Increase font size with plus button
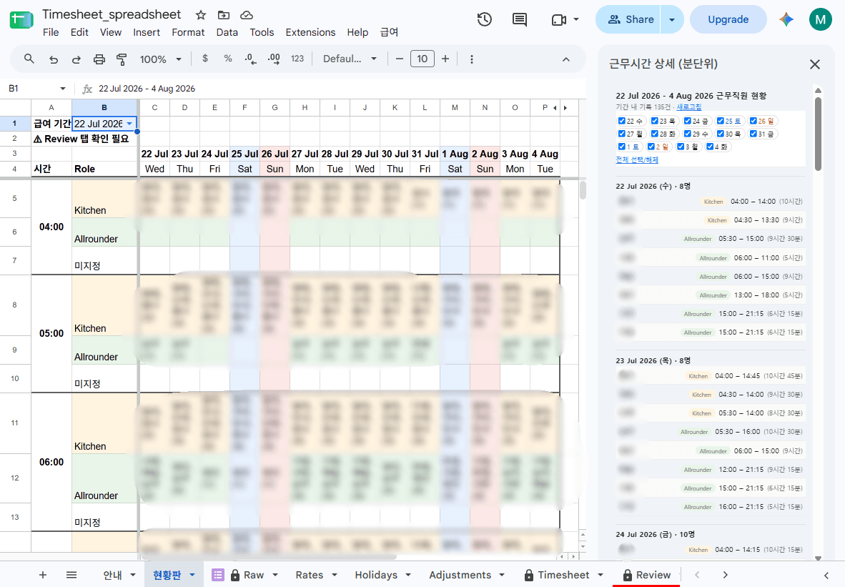845x587 pixels. [x=445, y=59]
